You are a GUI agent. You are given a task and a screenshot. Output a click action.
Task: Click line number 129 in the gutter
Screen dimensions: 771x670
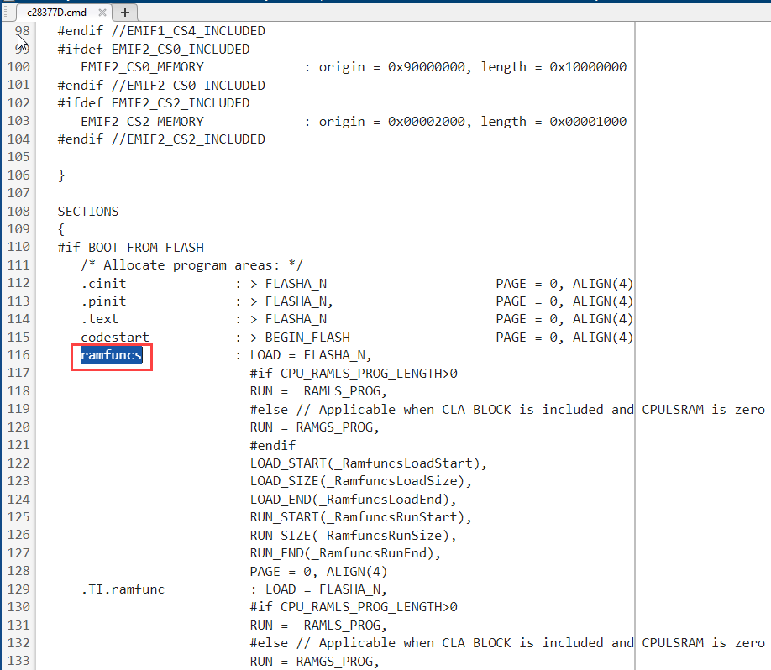pyautogui.click(x=18, y=589)
